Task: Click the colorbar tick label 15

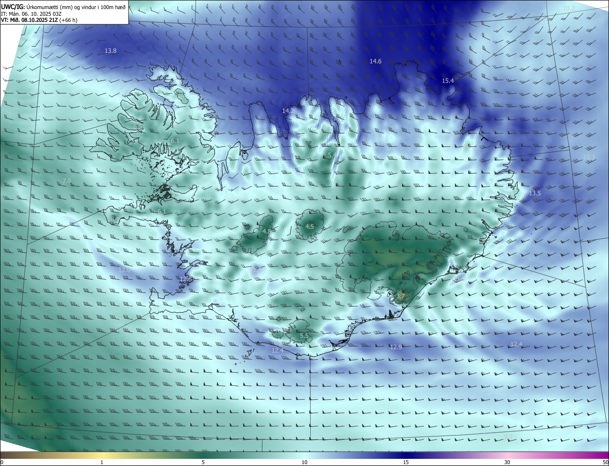Action: 406,462
